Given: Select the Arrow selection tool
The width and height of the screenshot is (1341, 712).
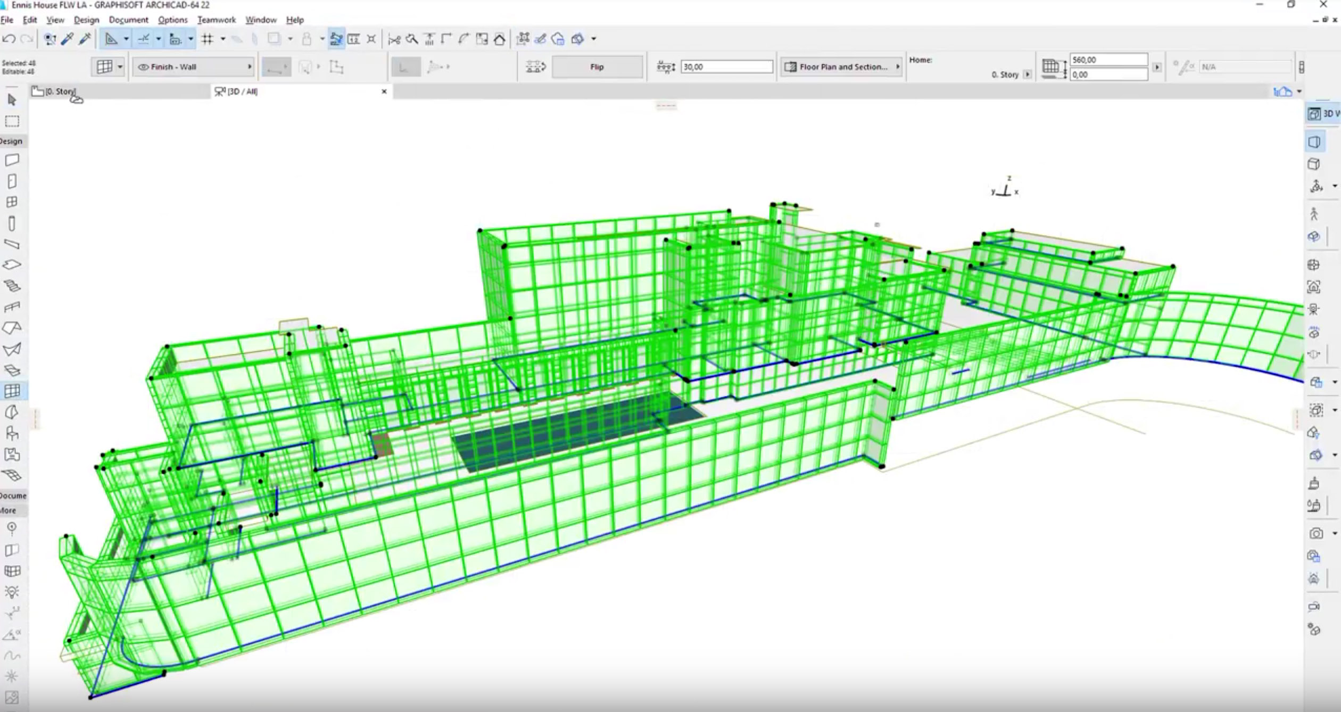Looking at the screenshot, I should tap(12, 100).
